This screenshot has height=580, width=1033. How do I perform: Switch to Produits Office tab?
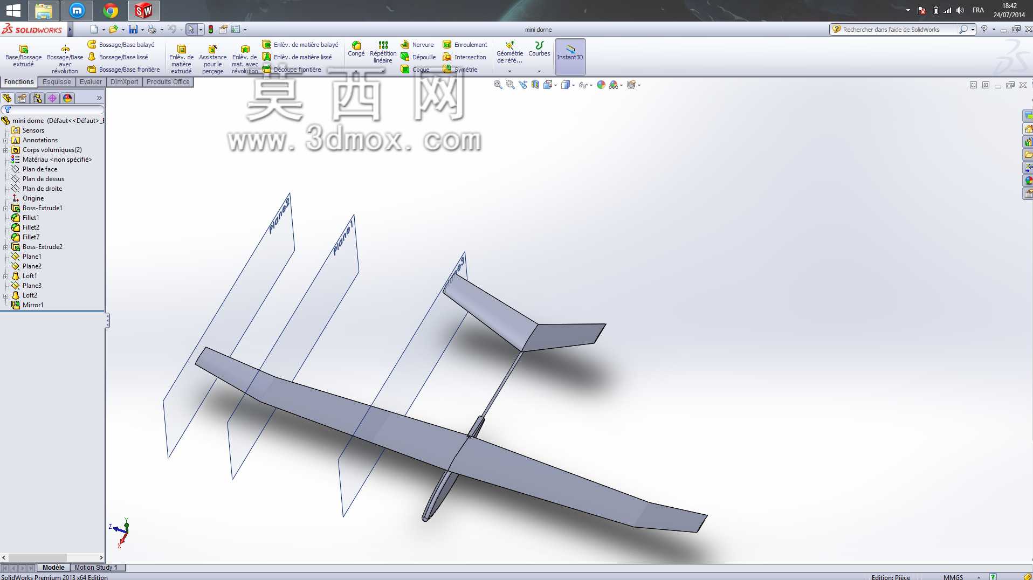pyautogui.click(x=168, y=82)
